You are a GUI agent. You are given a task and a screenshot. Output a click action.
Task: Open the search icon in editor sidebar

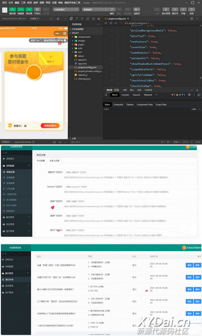click(x=77, y=19)
